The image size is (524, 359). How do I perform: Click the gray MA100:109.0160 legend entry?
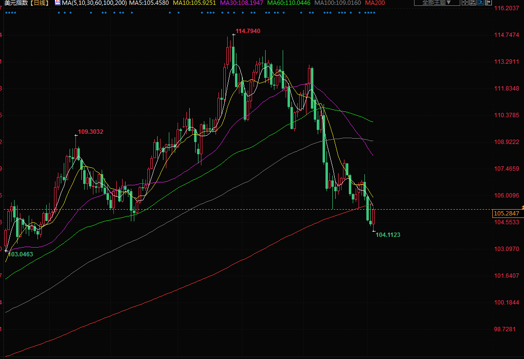pyautogui.click(x=338, y=3)
